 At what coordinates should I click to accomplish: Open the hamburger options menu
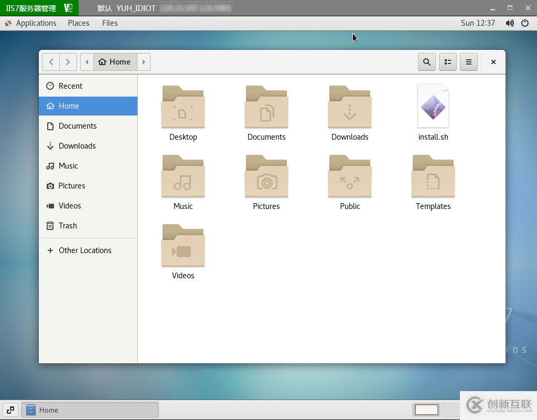pyautogui.click(x=468, y=62)
